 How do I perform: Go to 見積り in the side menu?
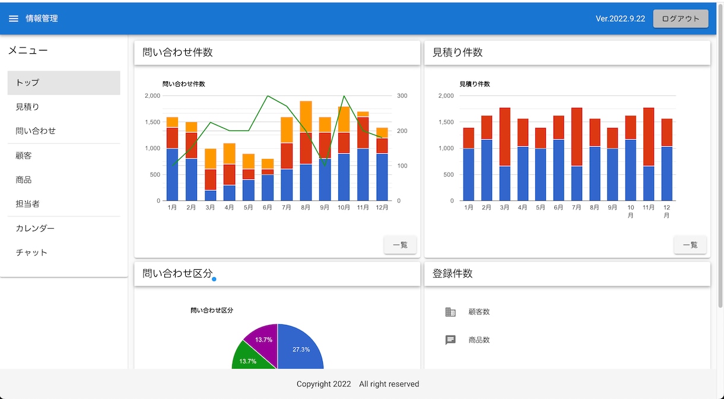tap(64, 107)
